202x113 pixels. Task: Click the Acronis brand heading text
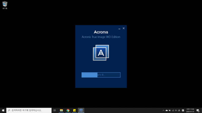pyautogui.click(x=101, y=32)
